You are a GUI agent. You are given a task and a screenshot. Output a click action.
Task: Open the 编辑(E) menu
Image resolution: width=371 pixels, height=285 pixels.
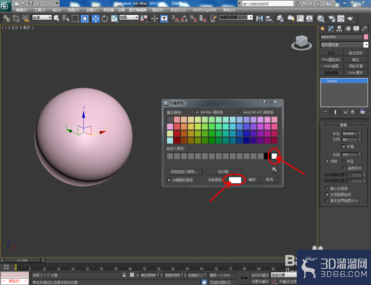21,10
